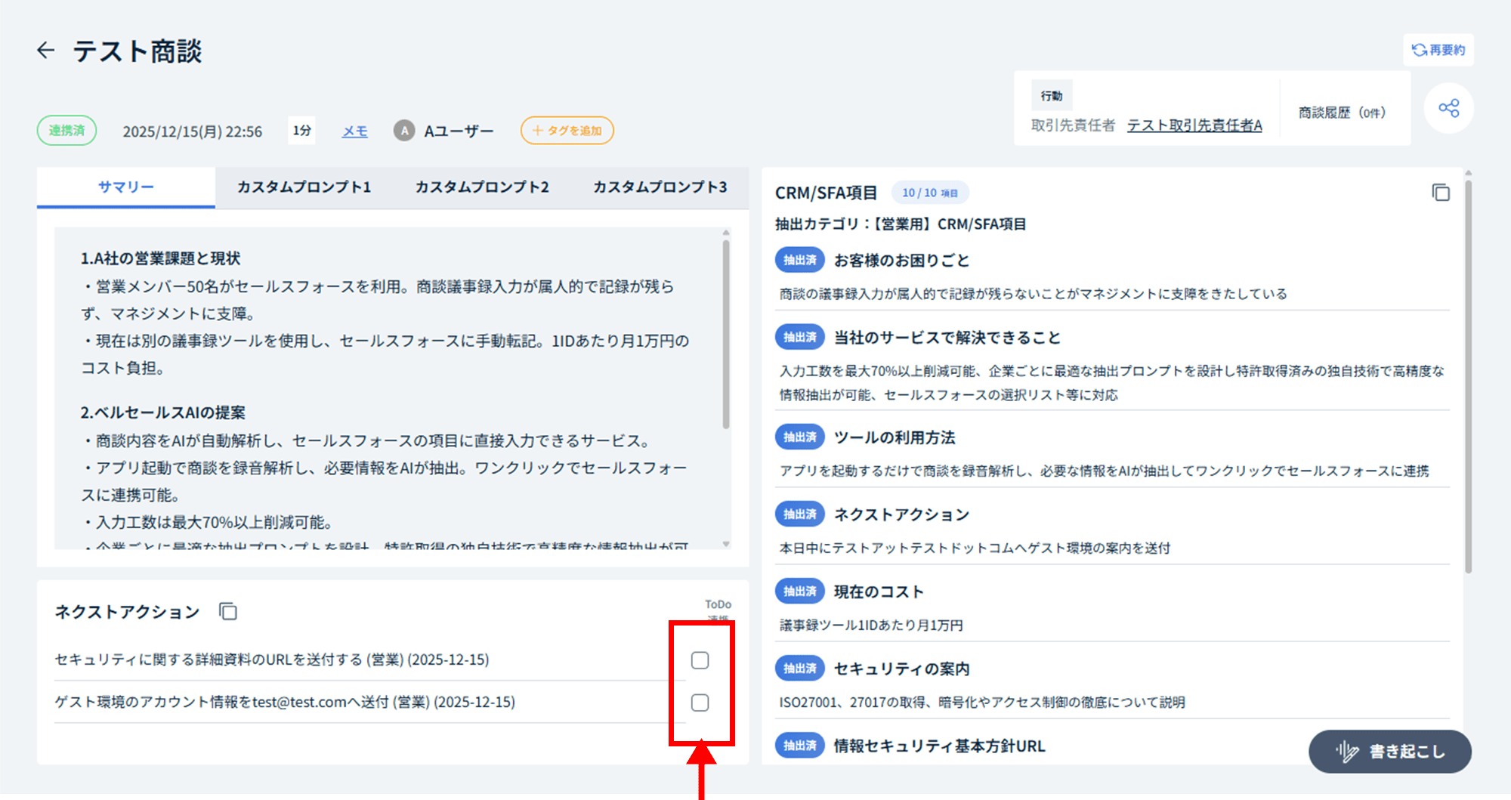Click the summary panel scroll-down arrow
Screen dimensions: 1511x800
725,544
